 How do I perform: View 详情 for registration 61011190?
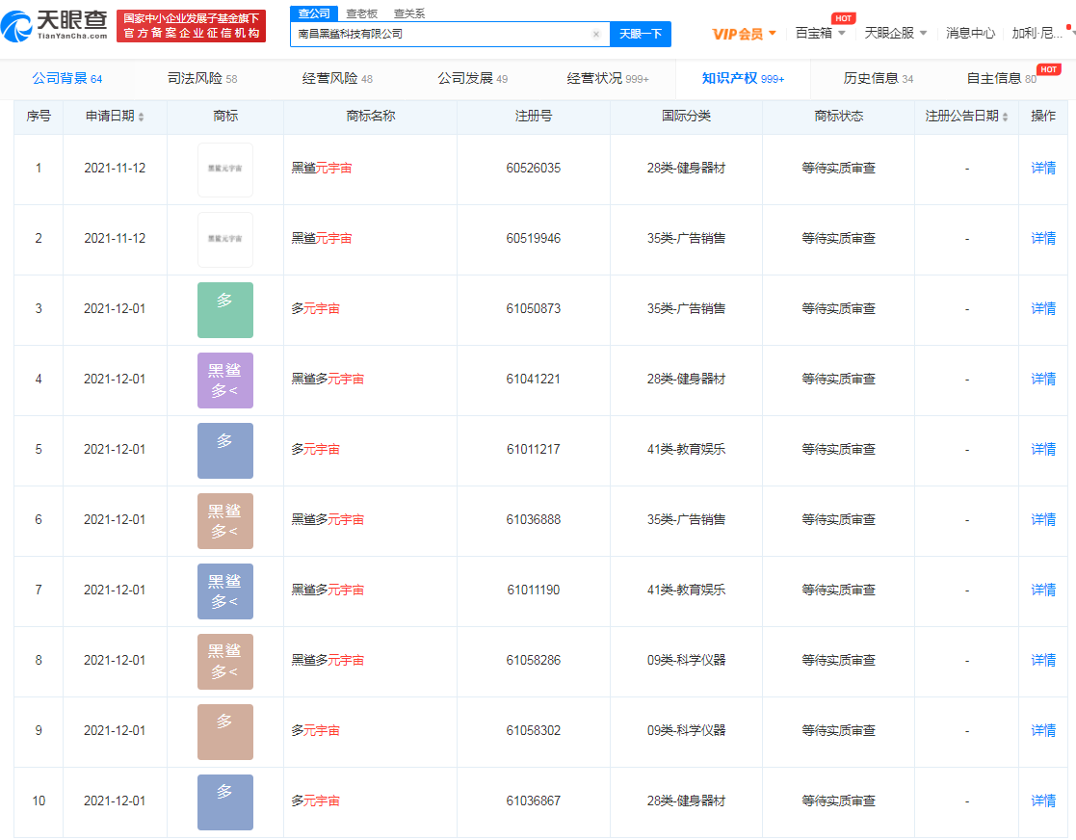1043,591
